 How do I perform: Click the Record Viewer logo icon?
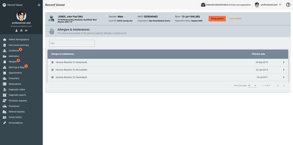click(4, 5)
